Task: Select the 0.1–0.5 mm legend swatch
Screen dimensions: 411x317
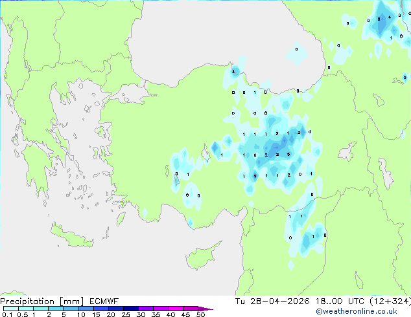Action: coord(11,309)
